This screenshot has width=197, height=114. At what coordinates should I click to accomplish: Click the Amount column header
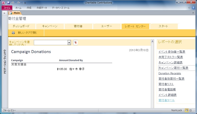64,60
